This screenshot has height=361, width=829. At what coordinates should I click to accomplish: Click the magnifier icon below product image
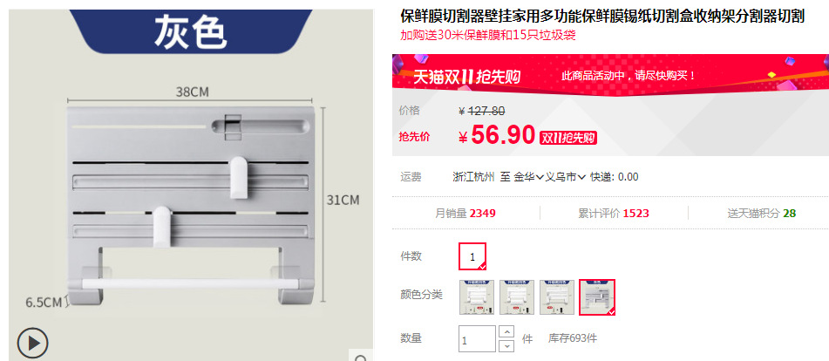[x=361, y=358]
